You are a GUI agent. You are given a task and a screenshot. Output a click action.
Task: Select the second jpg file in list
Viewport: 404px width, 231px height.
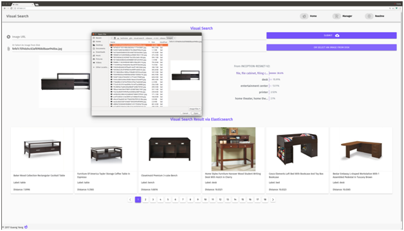pyautogui.click(x=139, y=47)
